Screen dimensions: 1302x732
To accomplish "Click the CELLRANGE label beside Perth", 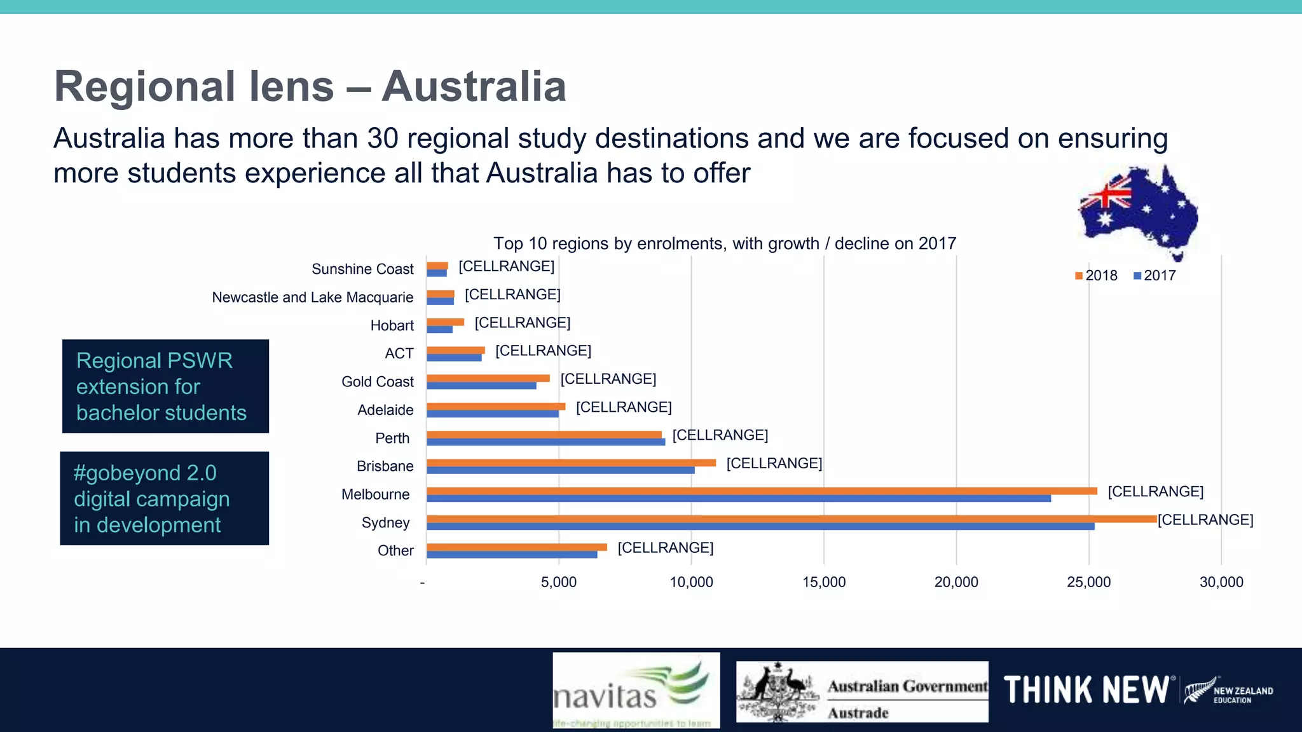I will click(x=720, y=435).
